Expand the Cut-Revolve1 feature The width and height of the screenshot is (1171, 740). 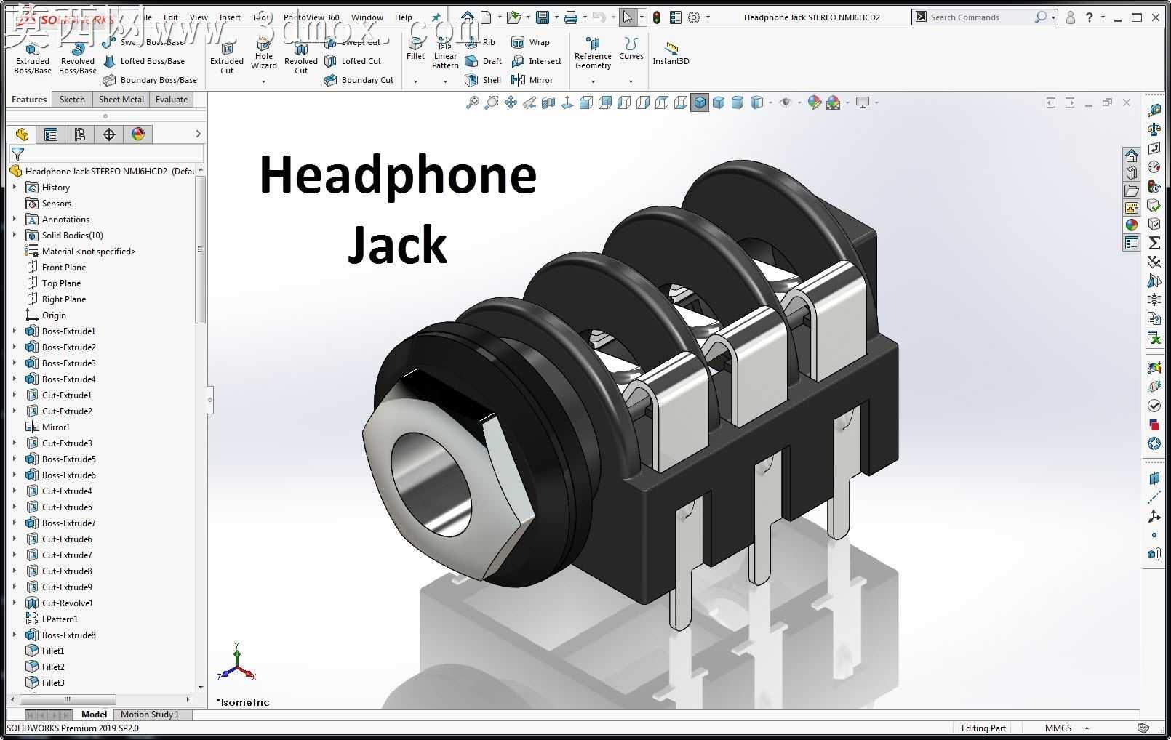click(15, 603)
